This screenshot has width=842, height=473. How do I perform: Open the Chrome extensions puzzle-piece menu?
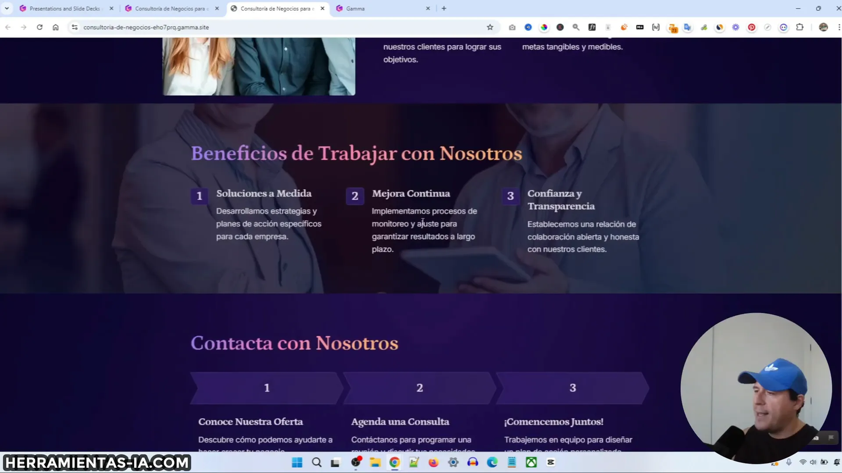coord(800,27)
